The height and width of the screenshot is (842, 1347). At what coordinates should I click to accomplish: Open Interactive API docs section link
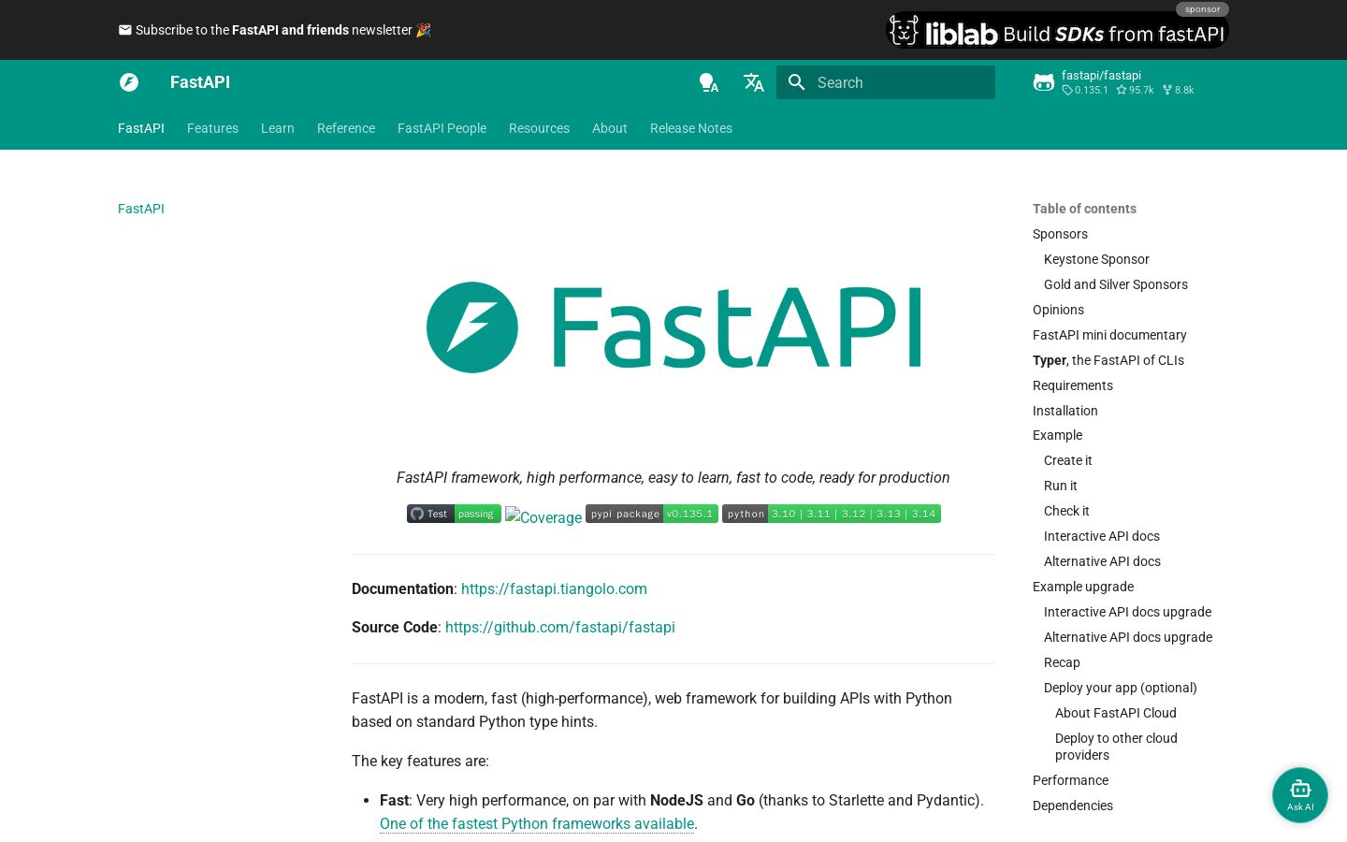[x=1102, y=536]
